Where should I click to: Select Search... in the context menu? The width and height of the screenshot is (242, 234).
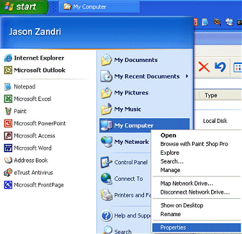(172, 161)
